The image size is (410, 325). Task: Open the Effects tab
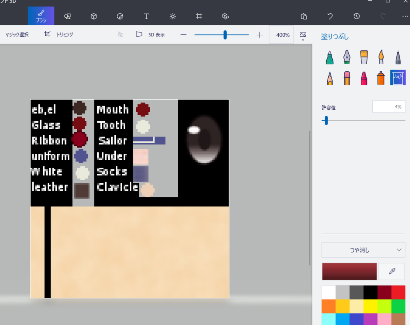pos(173,16)
